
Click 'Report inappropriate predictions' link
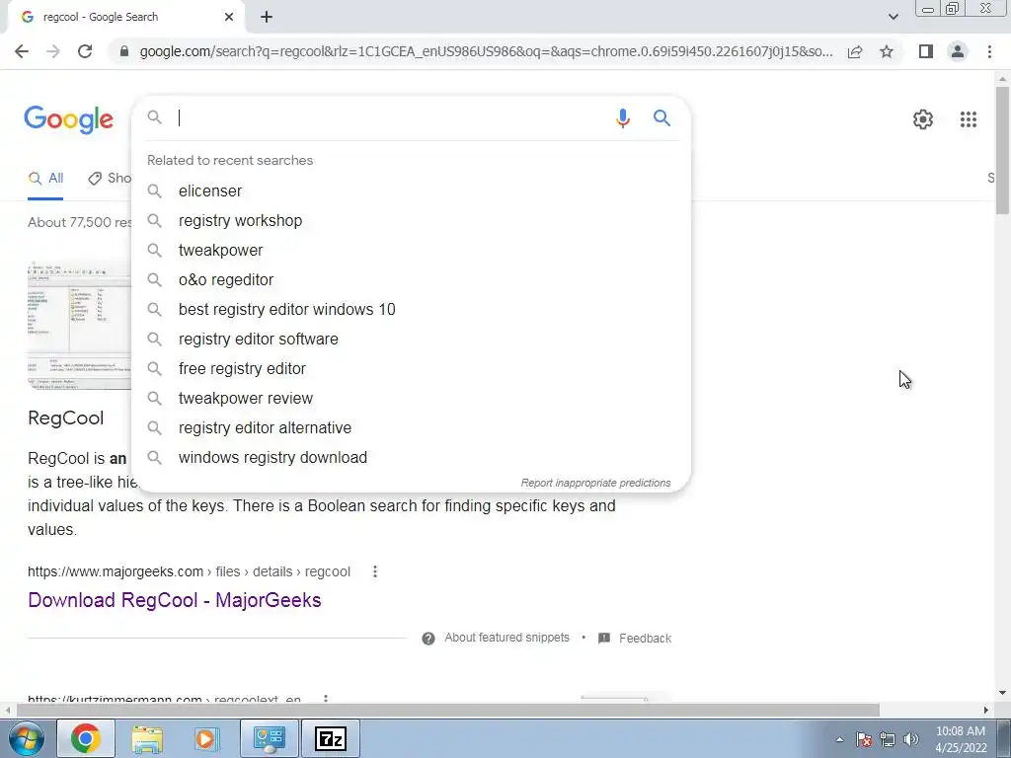click(x=595, y=483)
